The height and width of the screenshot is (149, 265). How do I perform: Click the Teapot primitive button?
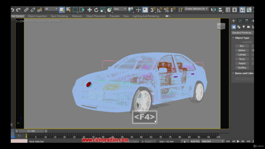pos(242,63)
